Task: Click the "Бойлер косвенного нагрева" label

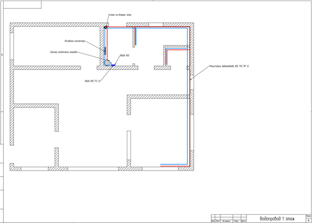Action: (64, 52)
